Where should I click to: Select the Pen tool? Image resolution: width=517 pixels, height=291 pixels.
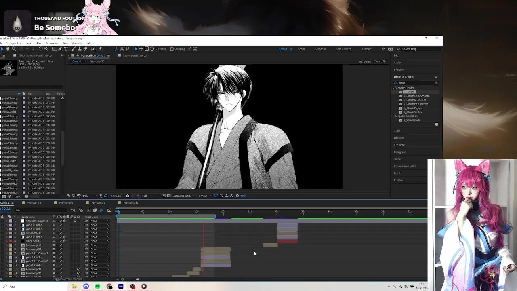tap(60, 48)
